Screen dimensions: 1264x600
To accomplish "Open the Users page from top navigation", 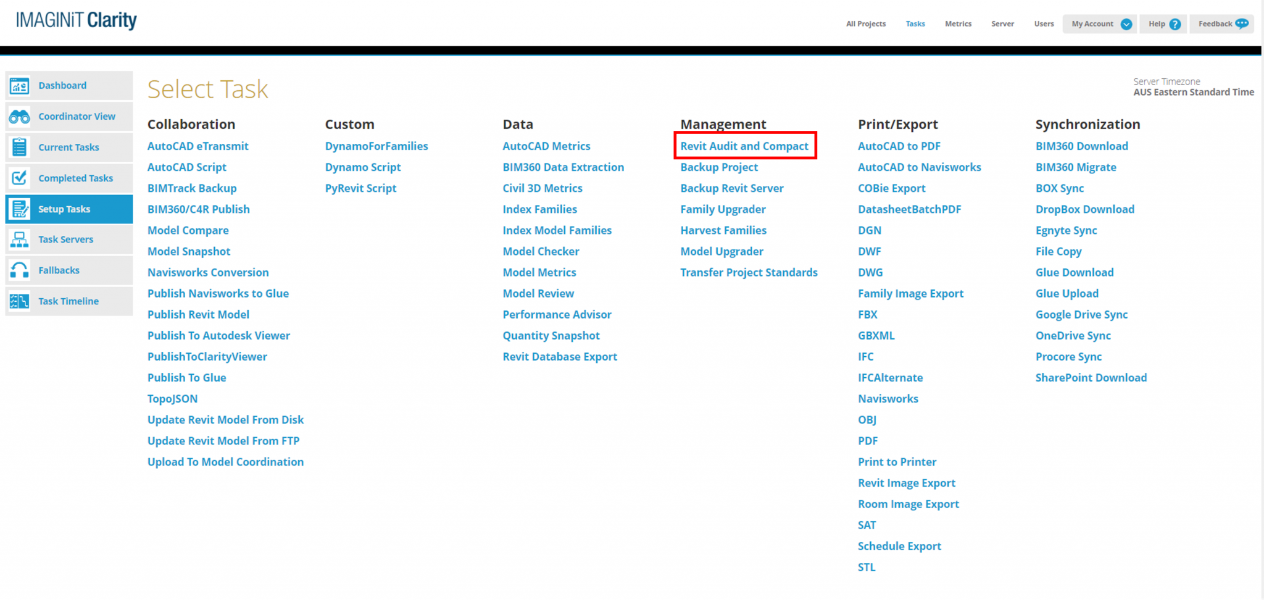I will 1044,24.
